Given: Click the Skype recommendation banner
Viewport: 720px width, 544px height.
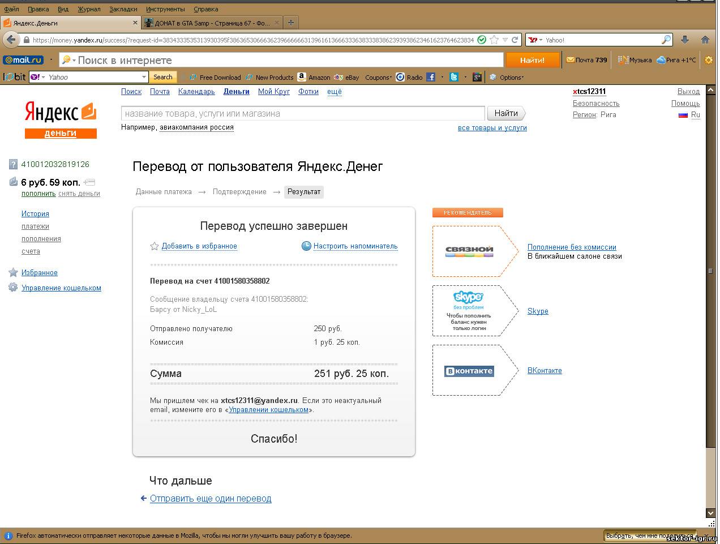Looking at the screenshot, I should point(475,311).
